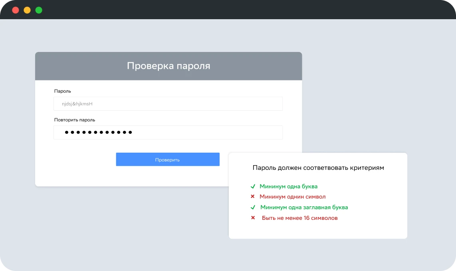The height and width of the screenshot is (271, 456).
Task: Click the Быть не менее 16 символов text
Action: [299, 218]
